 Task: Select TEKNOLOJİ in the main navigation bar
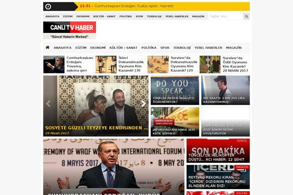pyautogui.click(x=182, y=48)
